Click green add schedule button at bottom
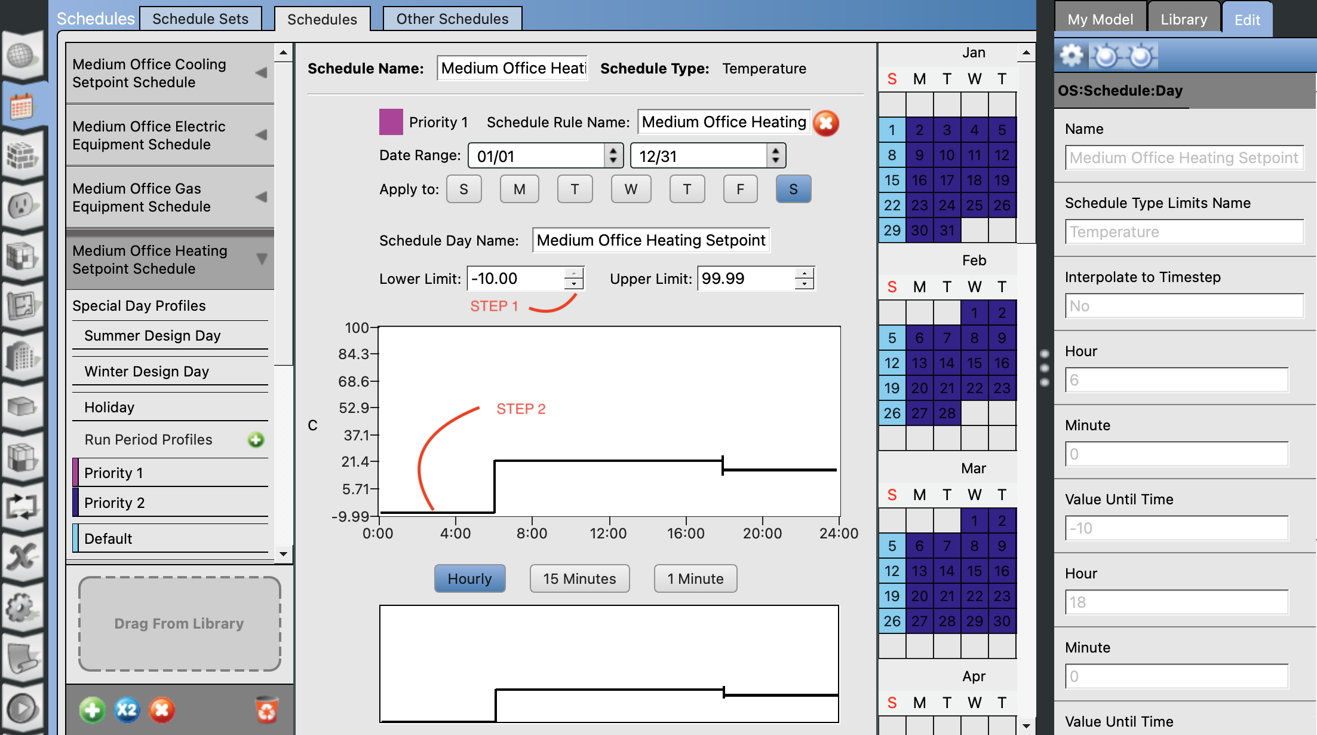1317x735 pixels. (x=92, y=710)
